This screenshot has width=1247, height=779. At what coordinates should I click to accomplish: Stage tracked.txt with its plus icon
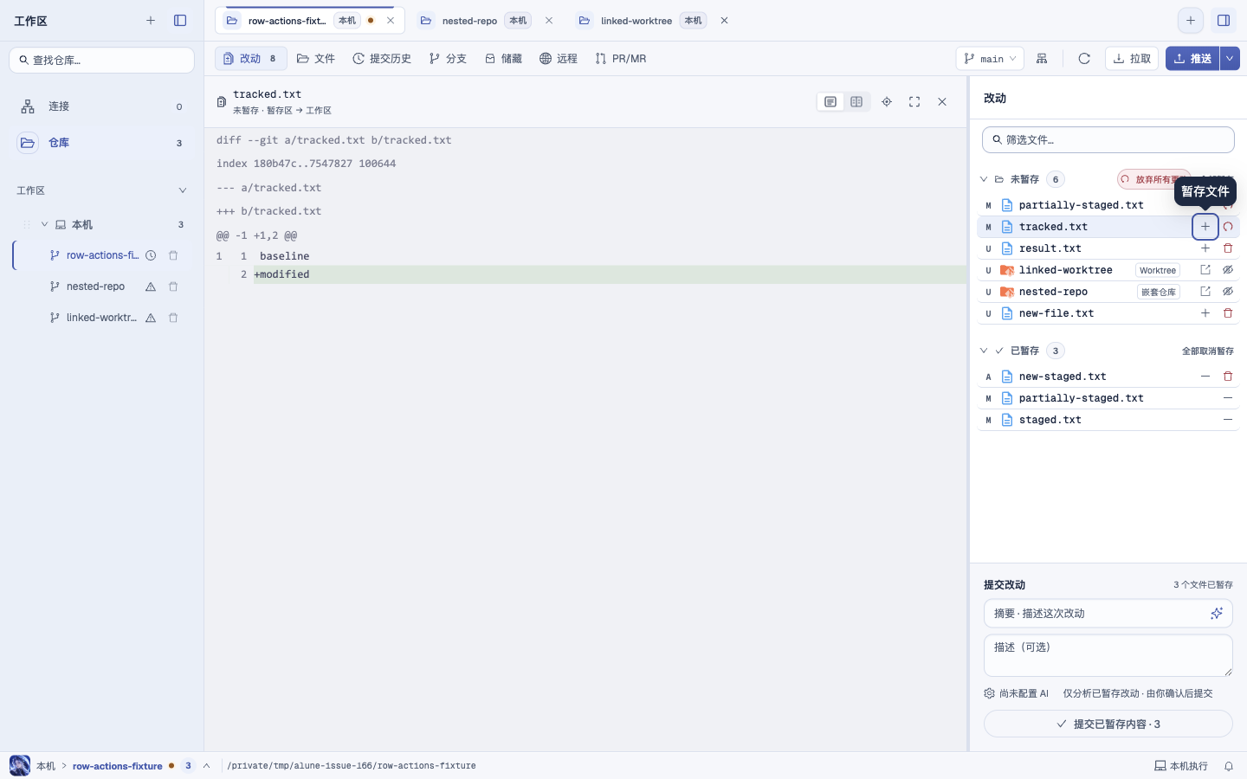point(1205,227)
